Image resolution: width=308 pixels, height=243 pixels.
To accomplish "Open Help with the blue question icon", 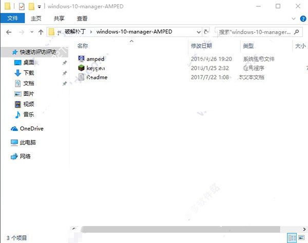I will 303,18.
